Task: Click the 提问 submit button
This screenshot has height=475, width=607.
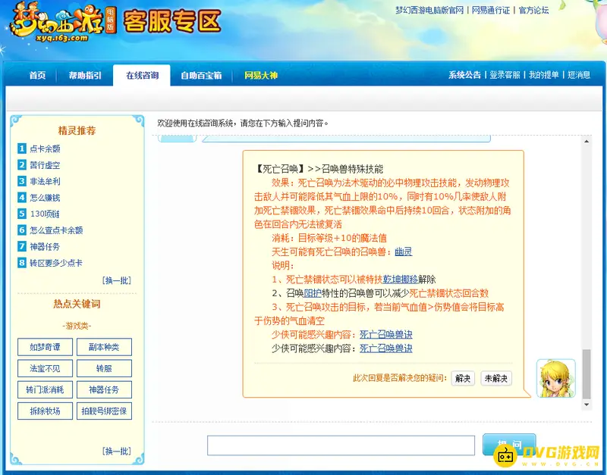Action: (x=509, y=445)
